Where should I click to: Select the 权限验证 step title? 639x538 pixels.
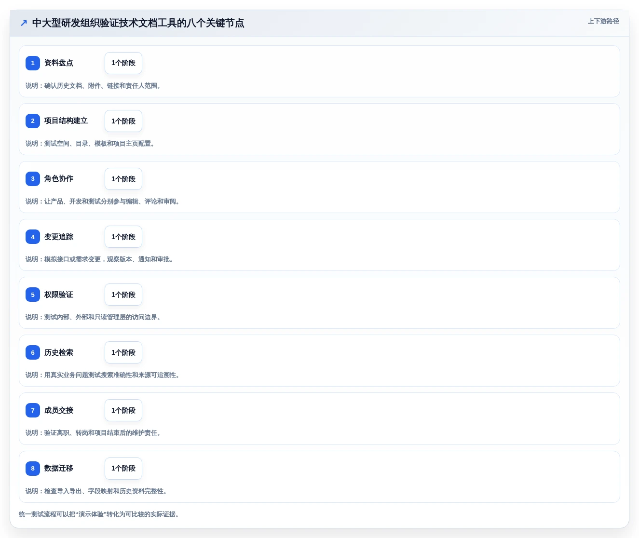[59, 295]
